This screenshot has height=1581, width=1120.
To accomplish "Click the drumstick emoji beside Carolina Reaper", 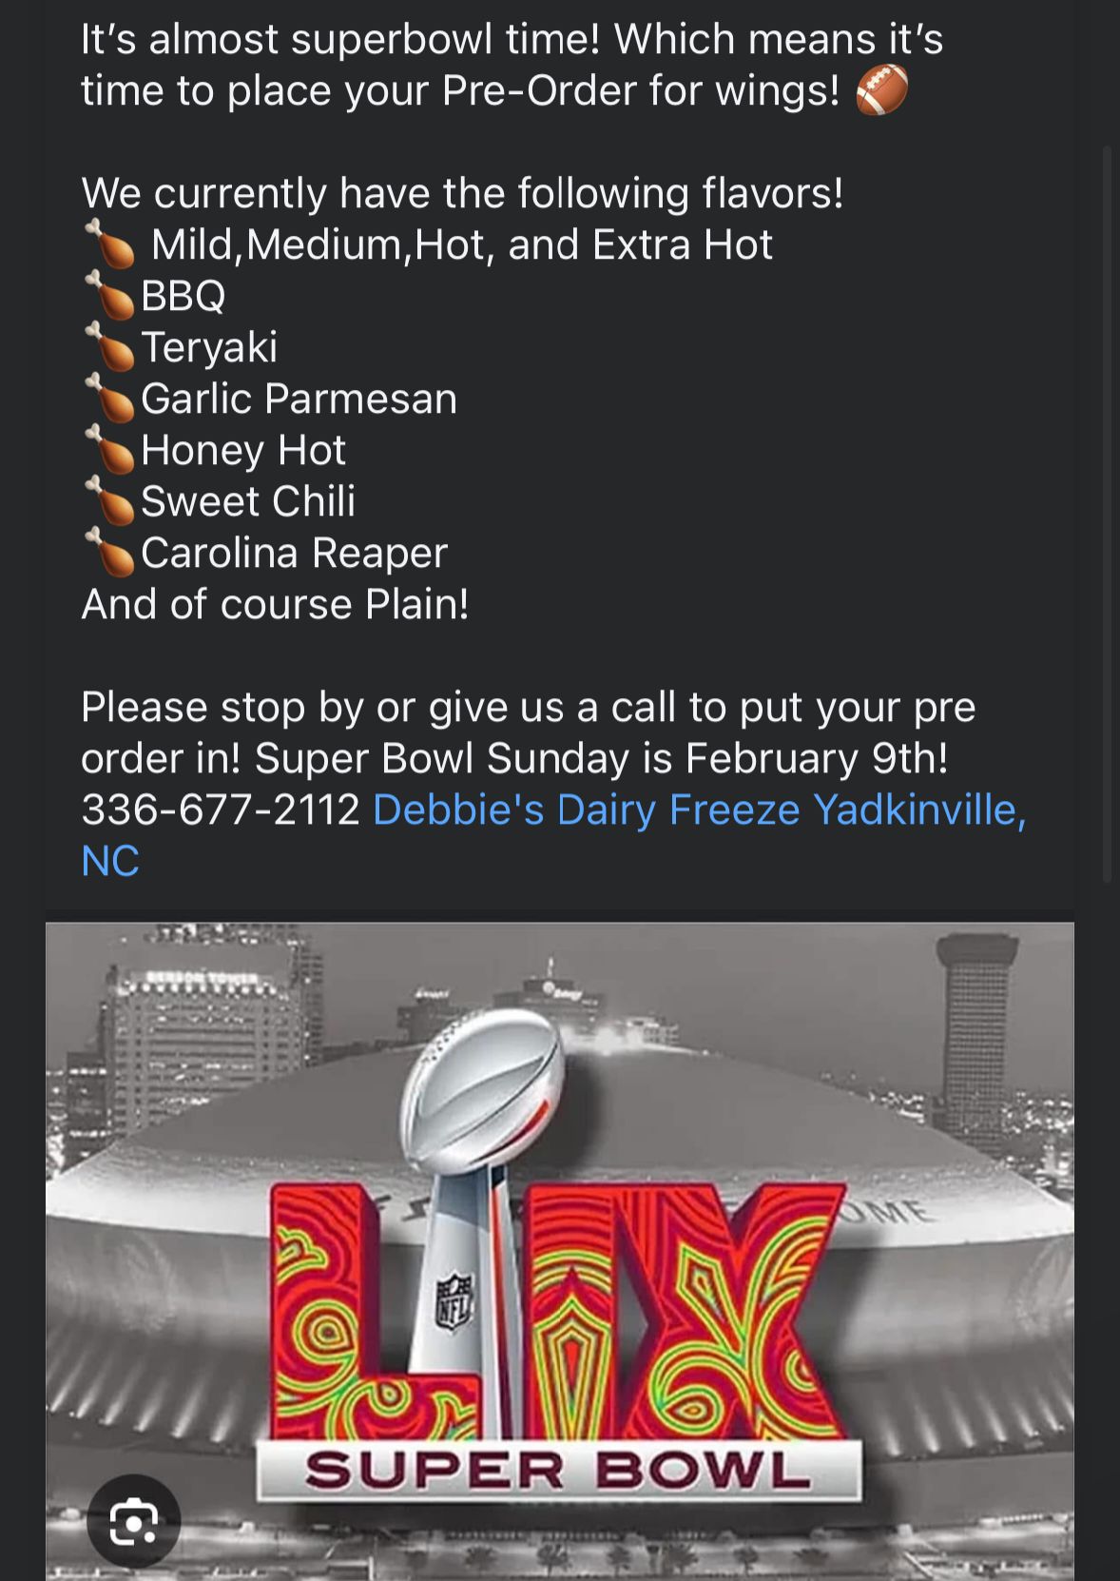I will 109,552.
